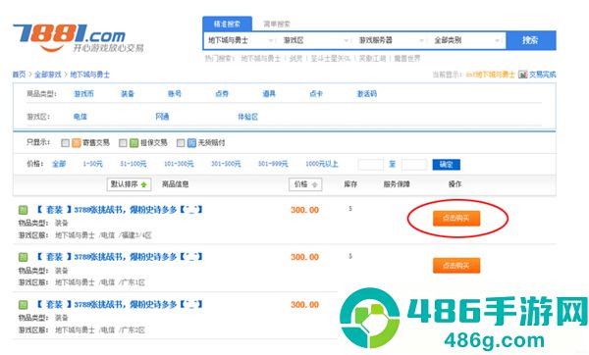Screen dimensions: 589x355
Task: Select price range 101-300元
Action: (x=179, y=164)
